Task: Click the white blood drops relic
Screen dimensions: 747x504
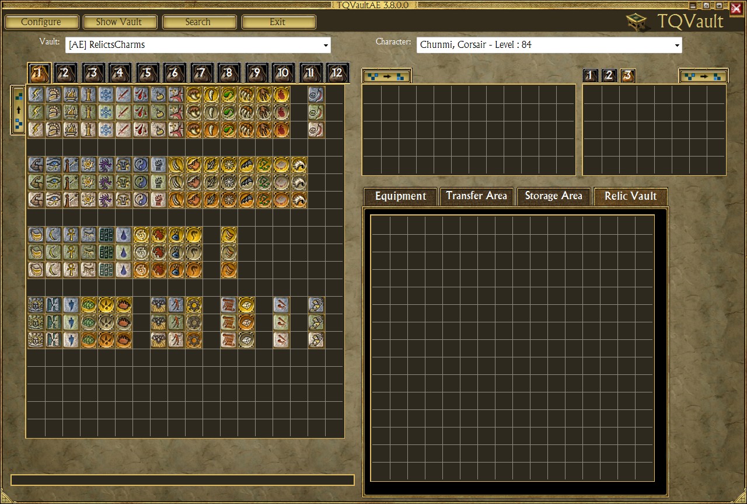Action: (141, 130)
